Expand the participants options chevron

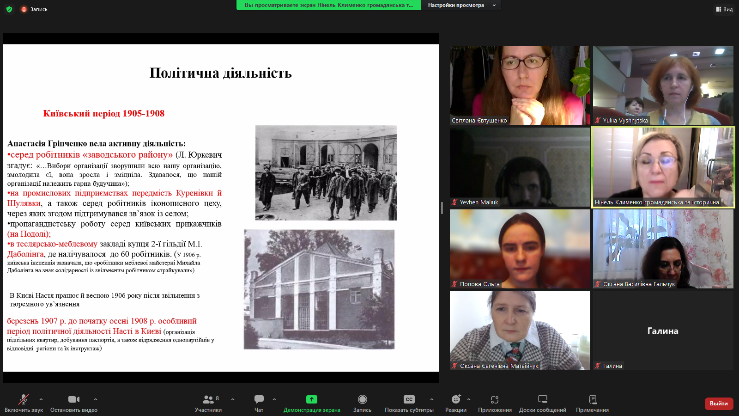click(x=233, y=399)
